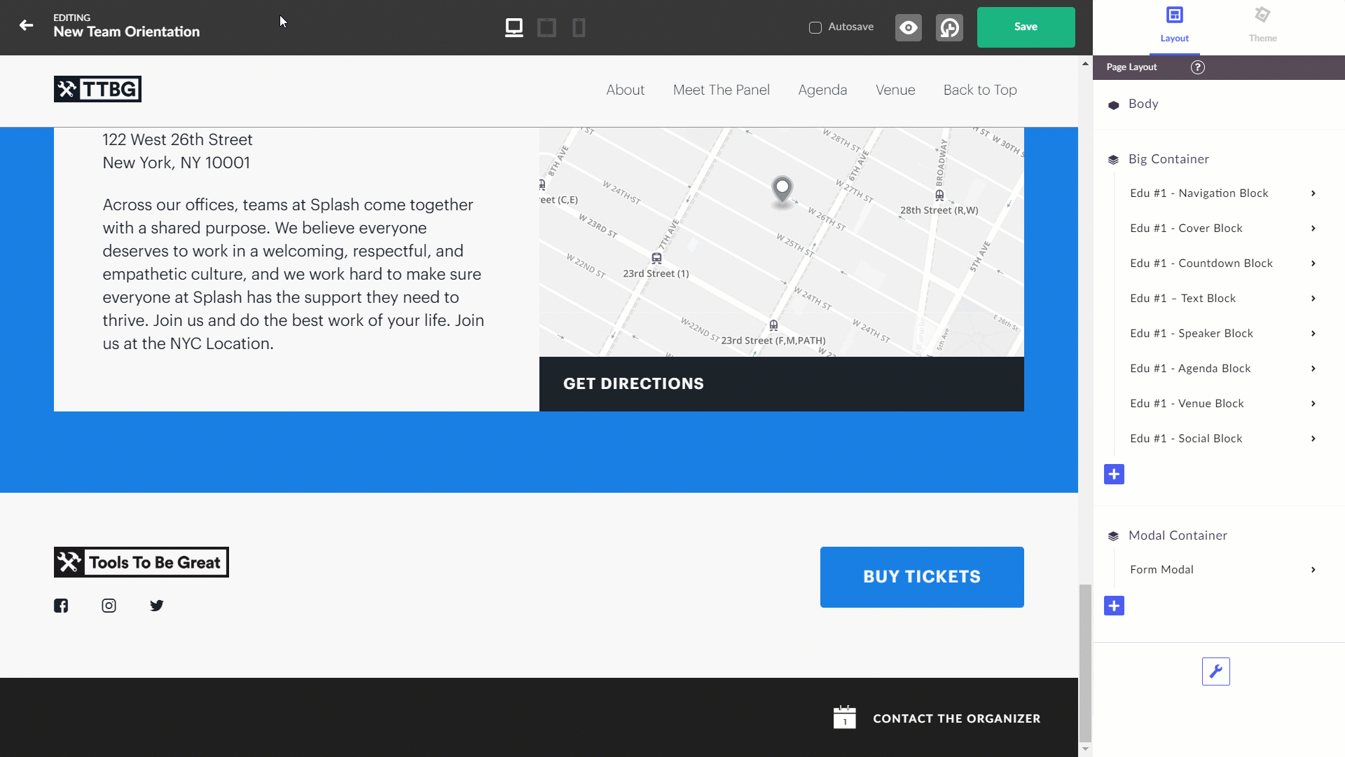Open the Layout tab

1175,26
